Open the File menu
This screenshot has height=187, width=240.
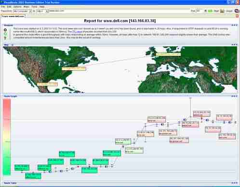coord(3,7)
